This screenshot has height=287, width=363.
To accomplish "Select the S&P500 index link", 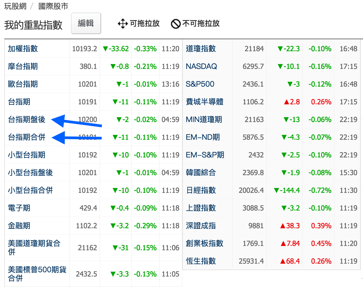I will pyautogui.click(x=200, y=84).
